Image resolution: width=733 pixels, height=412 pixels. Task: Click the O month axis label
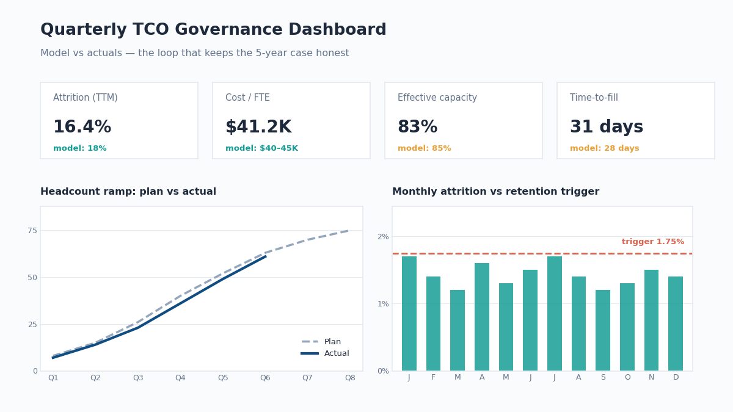point(627,377)
